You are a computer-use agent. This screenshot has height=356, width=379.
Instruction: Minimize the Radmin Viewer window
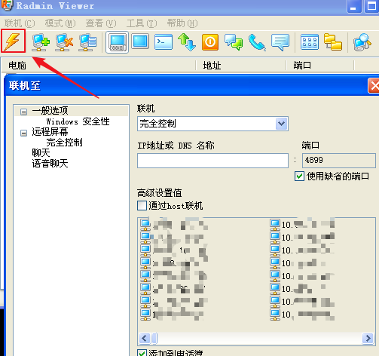pos(353,6)
